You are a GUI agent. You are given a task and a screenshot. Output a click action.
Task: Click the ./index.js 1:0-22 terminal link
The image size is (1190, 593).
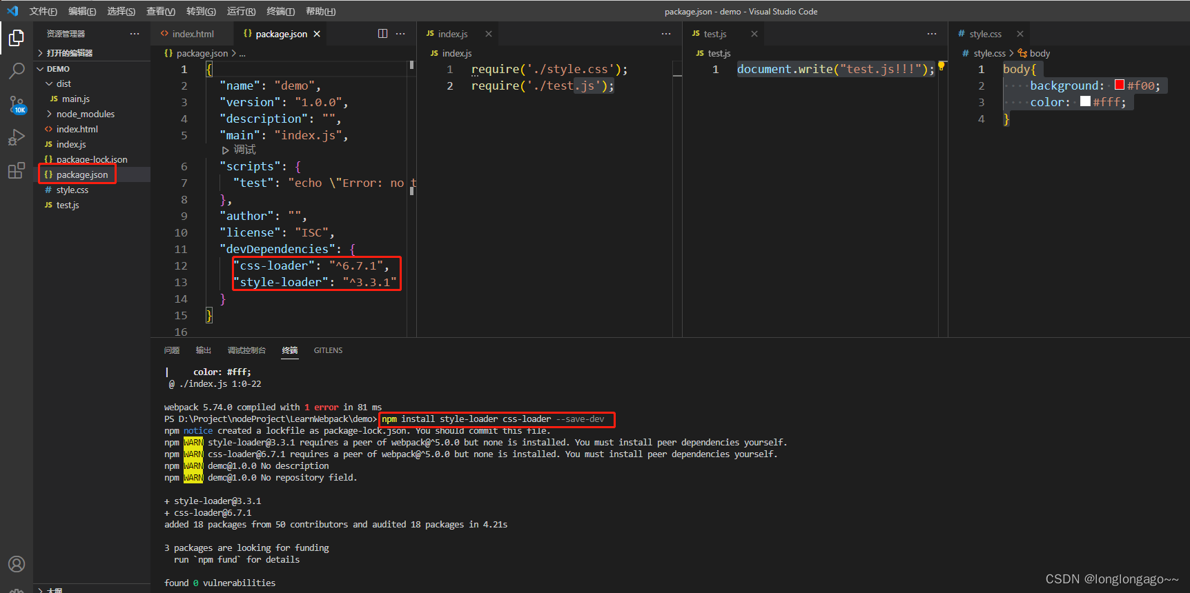pos(220,384)
